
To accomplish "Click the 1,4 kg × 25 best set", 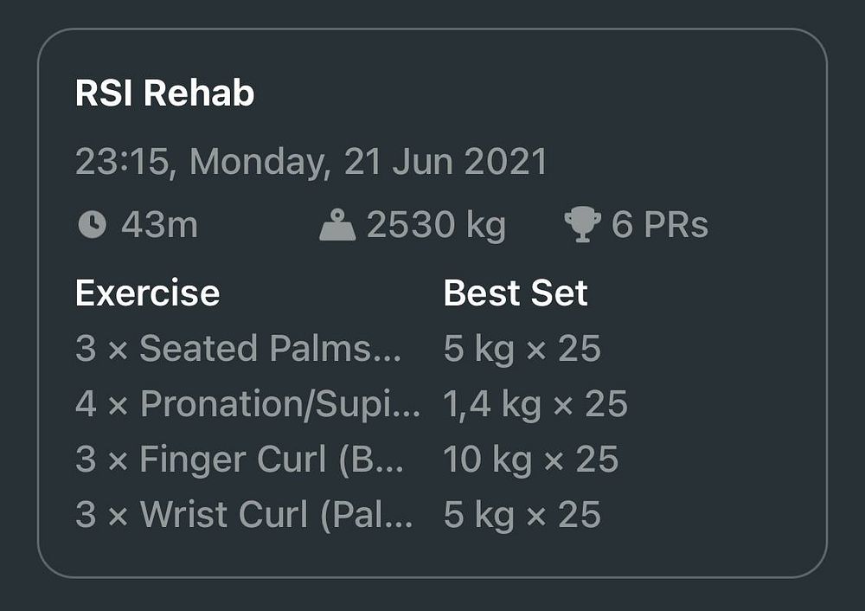I will point(535,404).
